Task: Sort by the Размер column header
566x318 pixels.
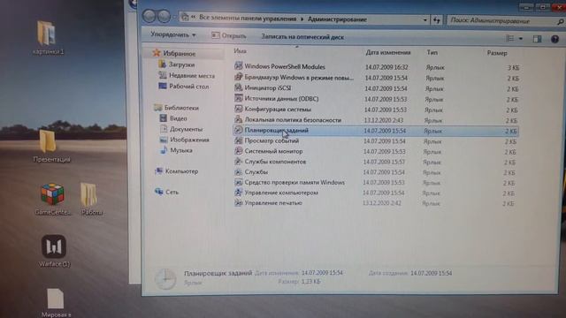Action: 497,53
